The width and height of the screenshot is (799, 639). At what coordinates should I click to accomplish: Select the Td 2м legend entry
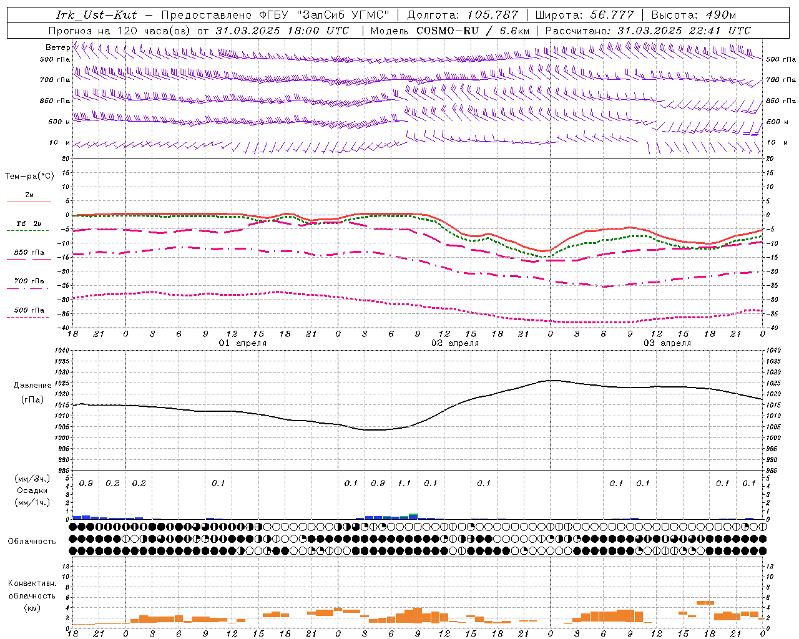pos(29,223)
